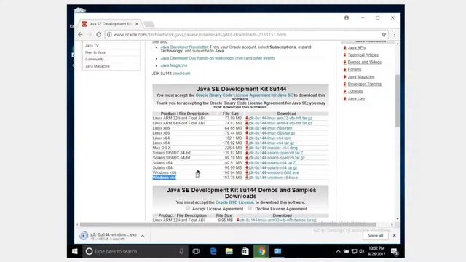Image resolution: width=466 pixels, height=262 pixels.
Task: Switch to Java SE Development Kit tab
Action: point(109,24)
